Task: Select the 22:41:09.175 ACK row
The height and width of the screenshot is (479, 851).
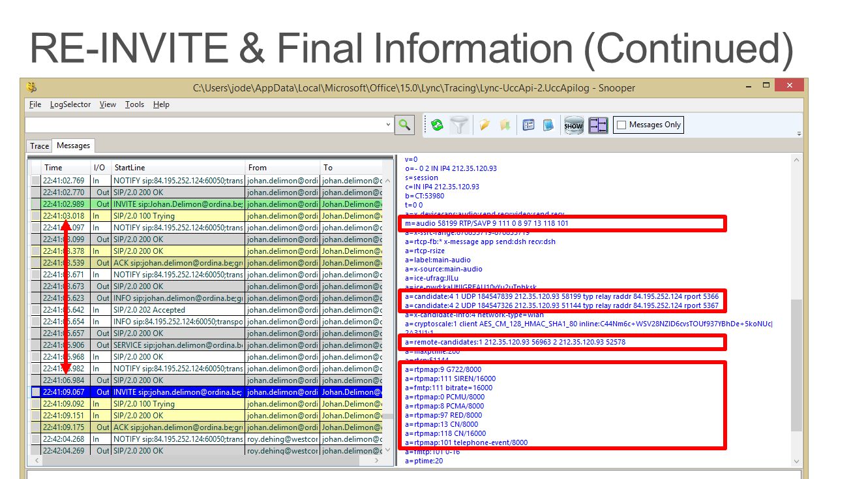Action: pos(206,427)
